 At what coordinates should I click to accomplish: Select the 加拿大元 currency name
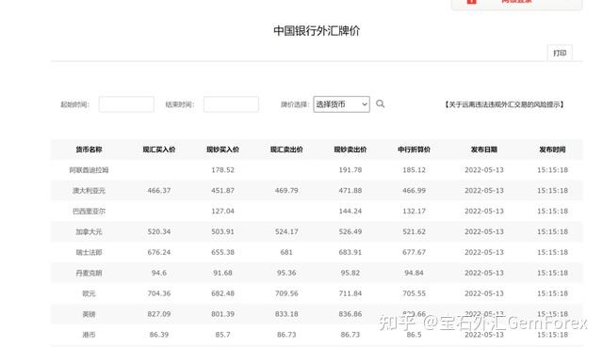click(x=89, y=232)
